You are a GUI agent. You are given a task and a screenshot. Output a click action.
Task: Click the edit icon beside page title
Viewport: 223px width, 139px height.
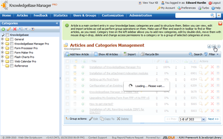(x=209, y=46)
